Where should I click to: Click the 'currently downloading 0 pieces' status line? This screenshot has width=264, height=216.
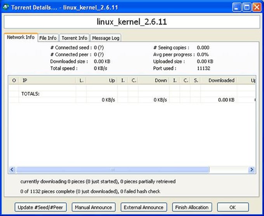[98, 182]
